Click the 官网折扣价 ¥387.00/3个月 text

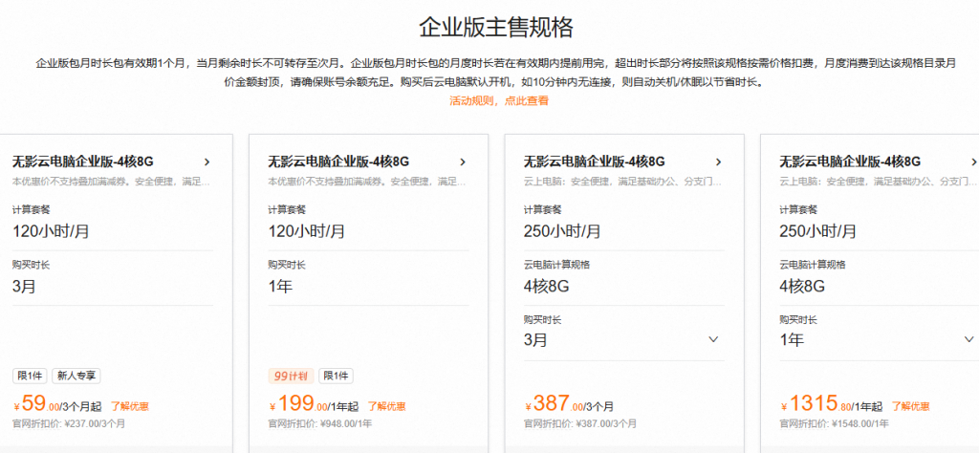click(580, 423)
